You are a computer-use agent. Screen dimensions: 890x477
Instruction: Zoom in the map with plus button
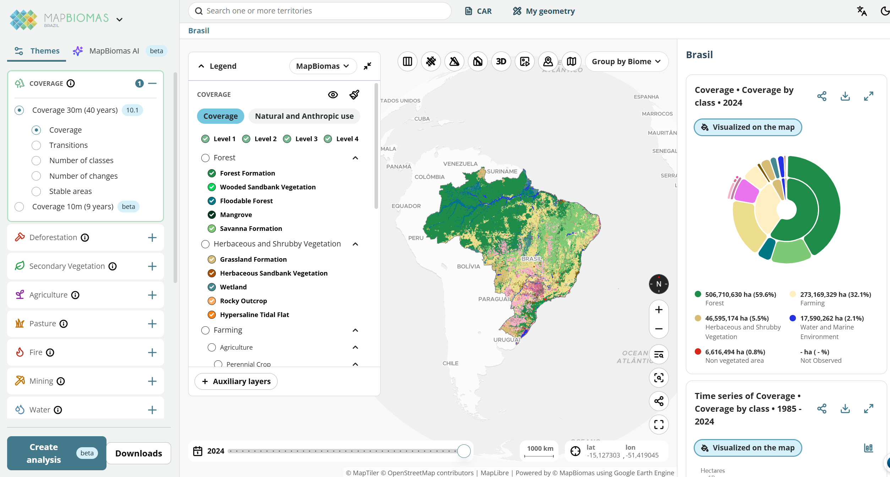click(x=659, y=310)
